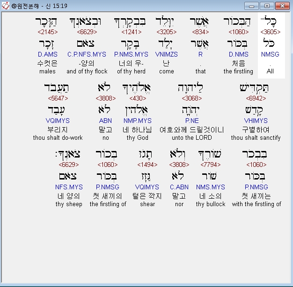Click Strong's number <5647>
The width and height of the screenshot is (293, 287).
pyautogui.click(x=58, y=98)
